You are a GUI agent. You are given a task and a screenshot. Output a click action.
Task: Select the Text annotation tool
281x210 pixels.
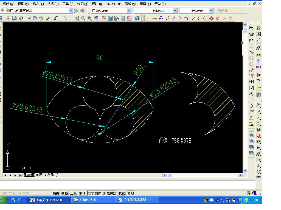click(258, 160)
